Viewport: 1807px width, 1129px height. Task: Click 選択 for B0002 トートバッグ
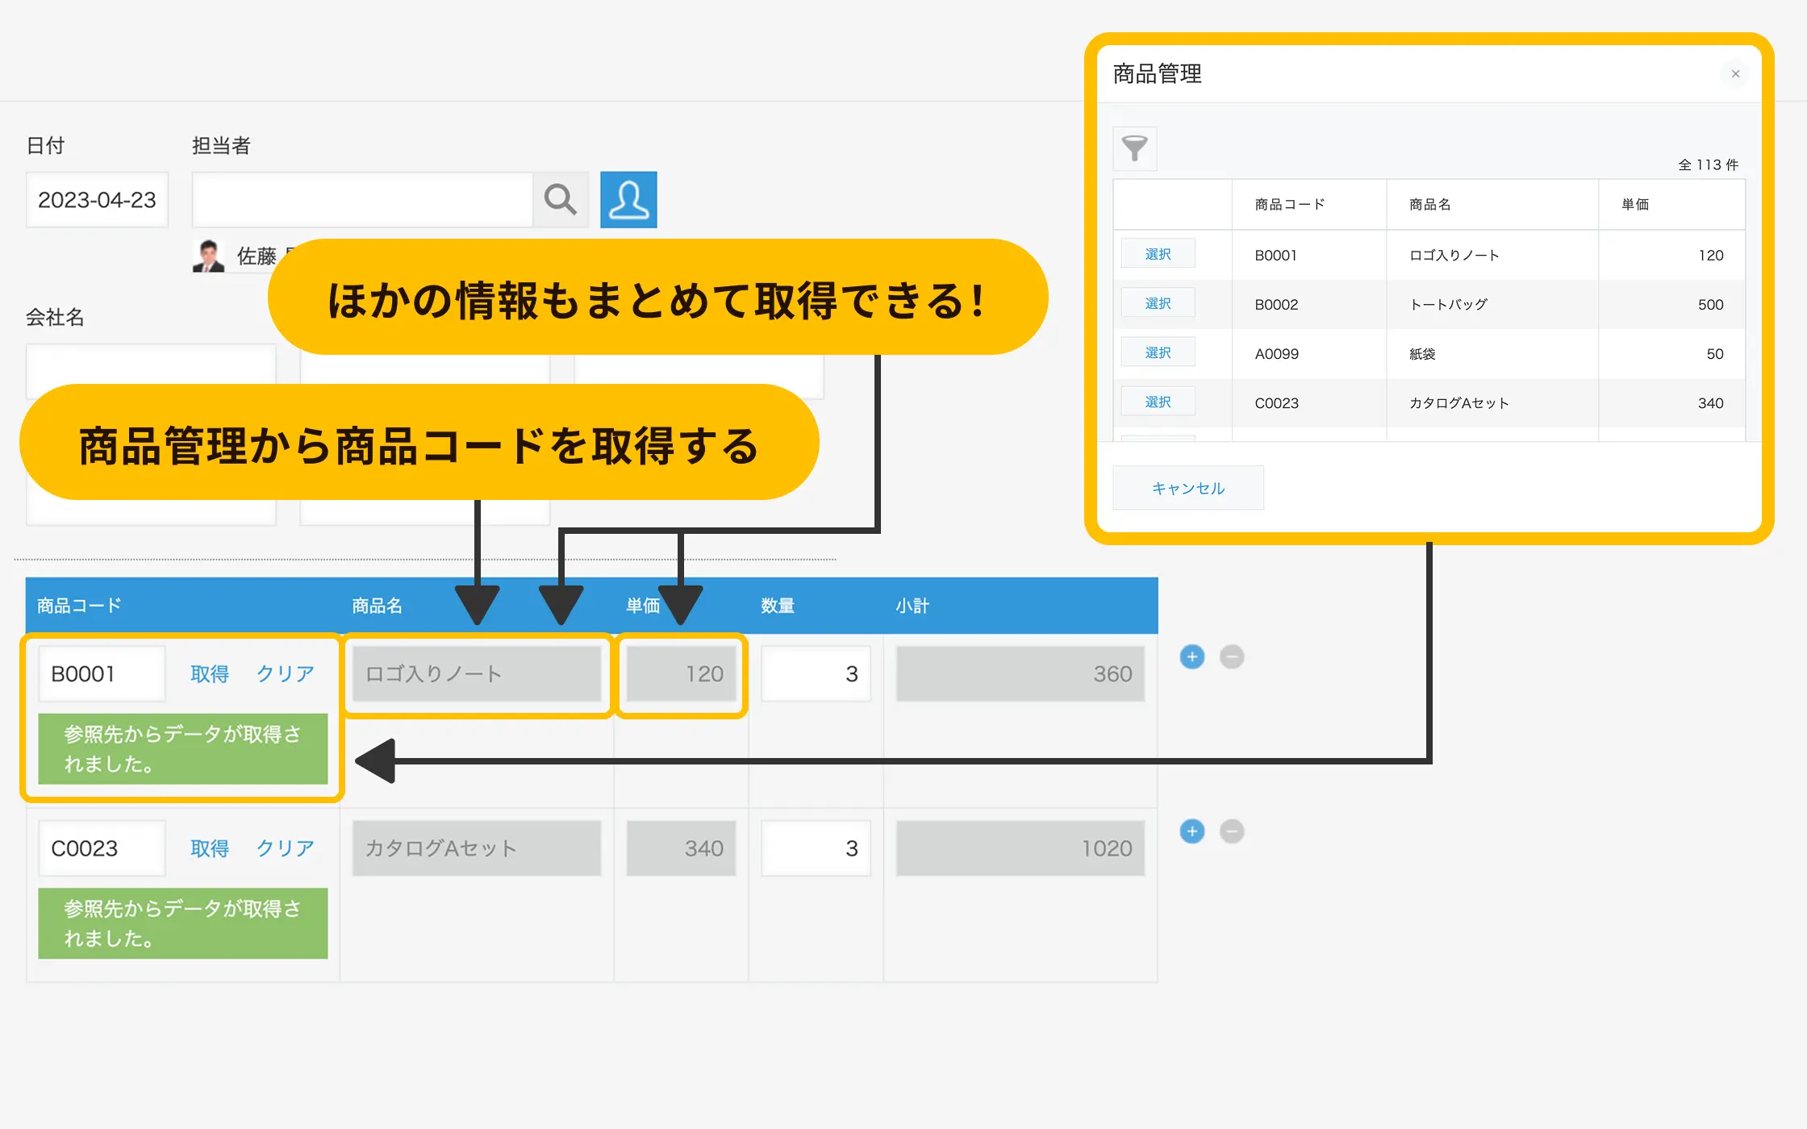(1158, 303)
